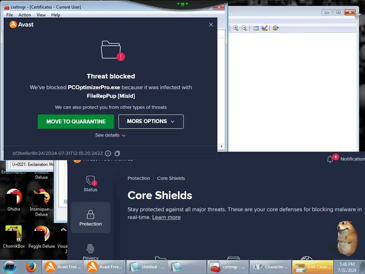The width and height of the screenshot is (365, 274).
Task: Maximize the white background window
Action: [x=338, y=12]
